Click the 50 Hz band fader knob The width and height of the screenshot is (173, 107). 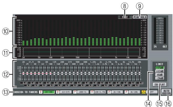click(39, 74)
